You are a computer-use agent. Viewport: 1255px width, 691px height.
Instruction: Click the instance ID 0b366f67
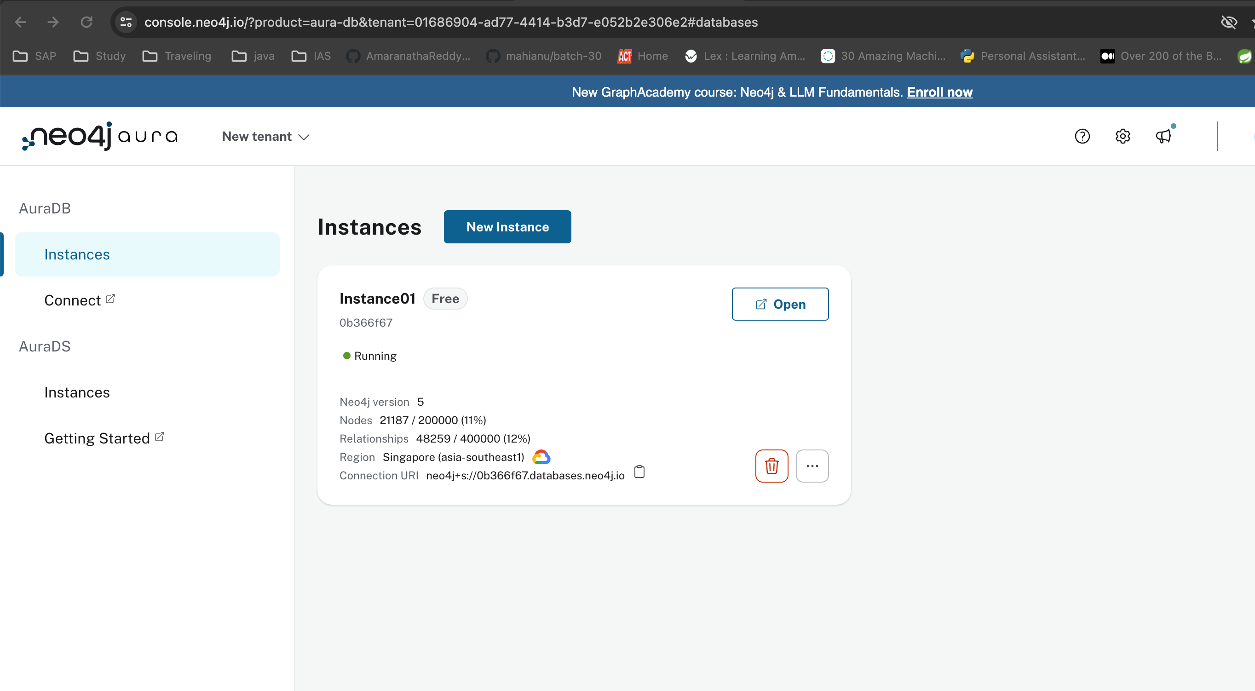coord(365,322)
